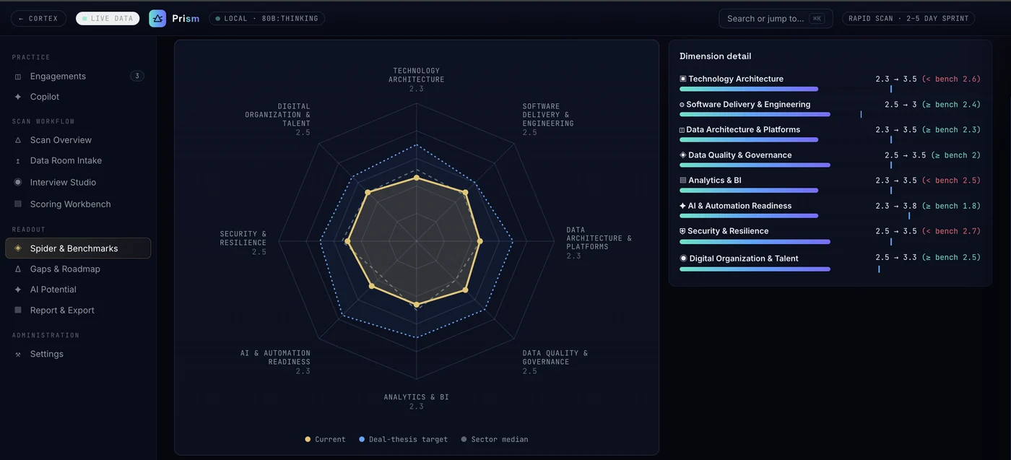Click the Data Quality & Governance radar label

click(x=555, y=363)
